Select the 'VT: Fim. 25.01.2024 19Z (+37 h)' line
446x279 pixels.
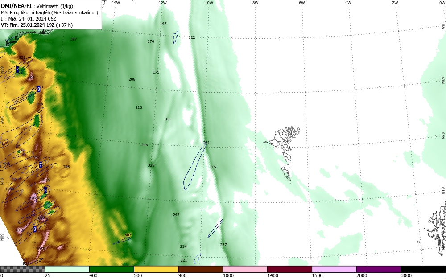coord(37,25)
